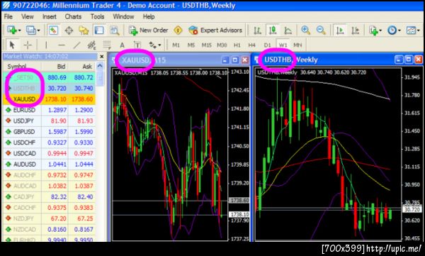Select the Equidistant Channel tool

click(x=92, y=45)
